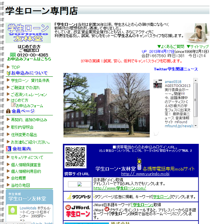Click the campus building photo
The width and height of the screenshot is (212, 224).
(x=106, y=105)
